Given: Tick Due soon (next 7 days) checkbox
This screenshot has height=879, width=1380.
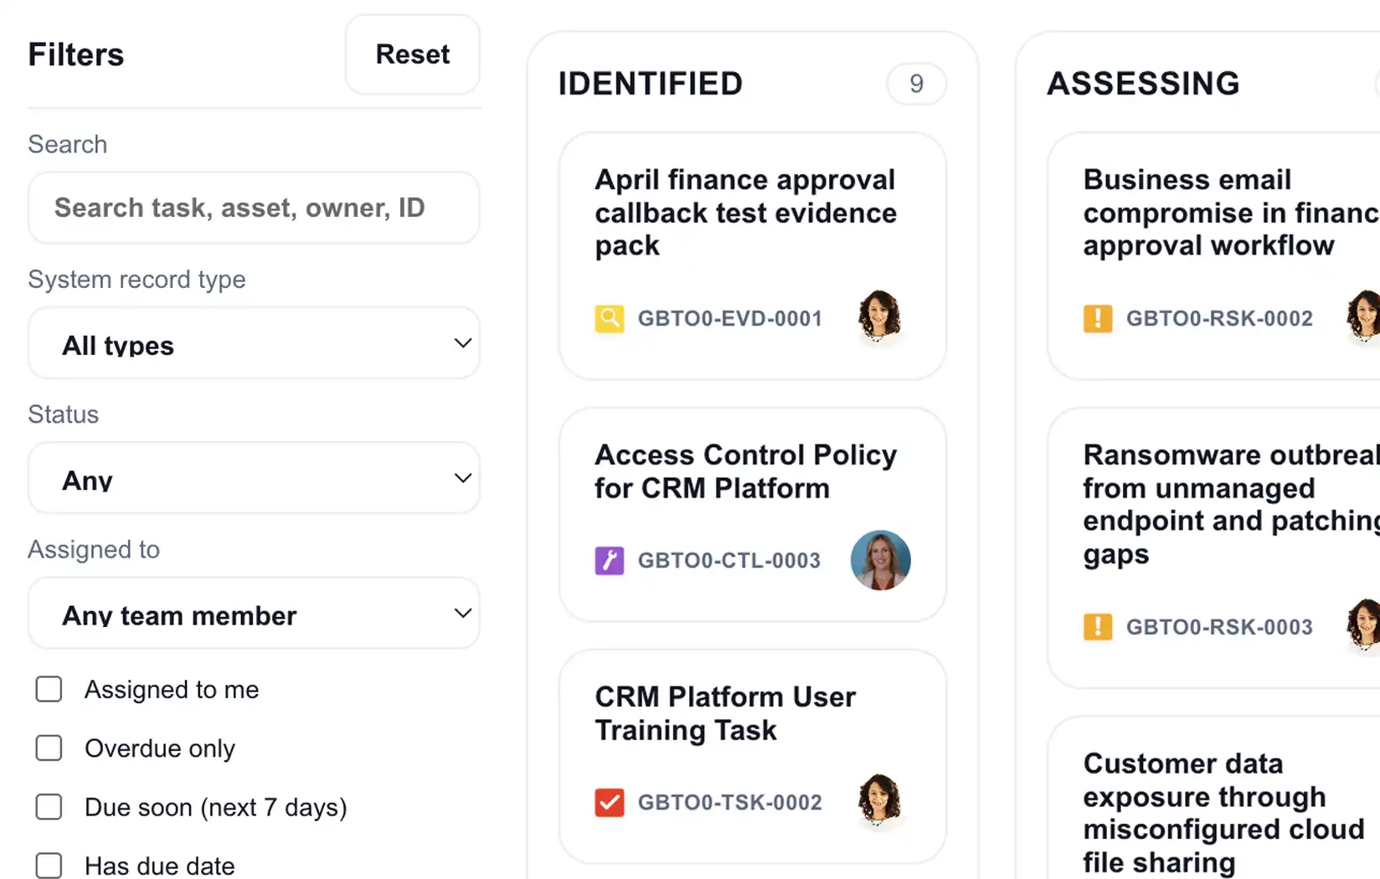Looking at the screenshot, I should tap(49, 807).
